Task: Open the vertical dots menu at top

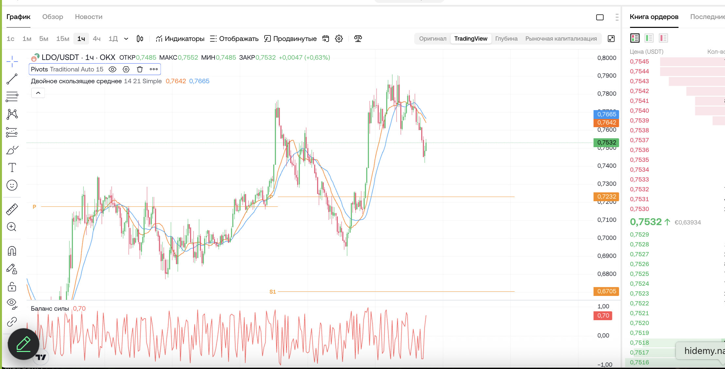Action: coord(617,17)
